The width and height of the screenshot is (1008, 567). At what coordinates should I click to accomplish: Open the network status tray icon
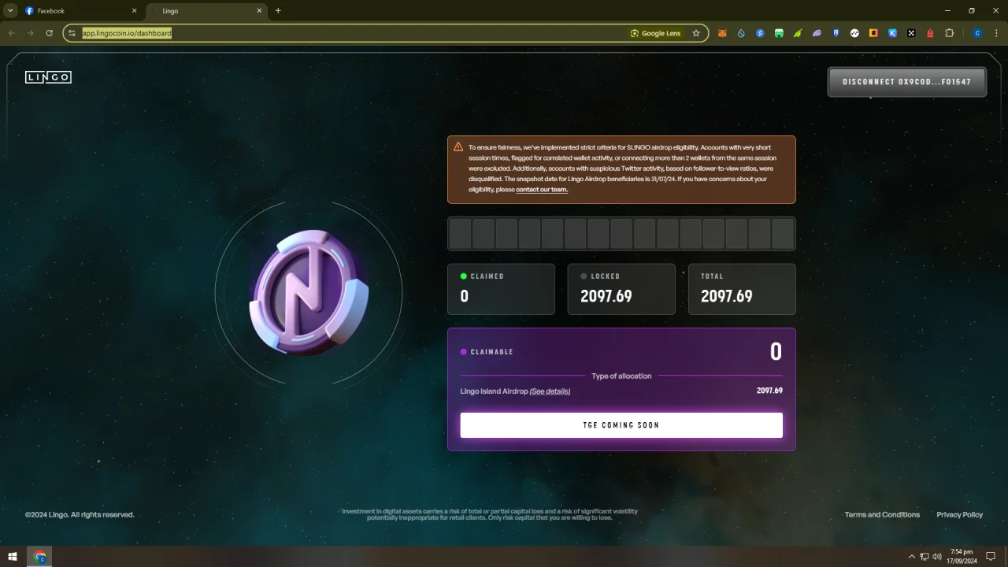925,557
